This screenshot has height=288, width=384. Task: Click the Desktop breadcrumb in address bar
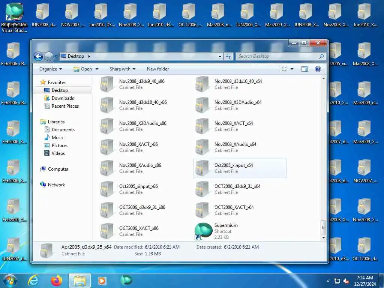pyautogui.click(x=76, y=56)
